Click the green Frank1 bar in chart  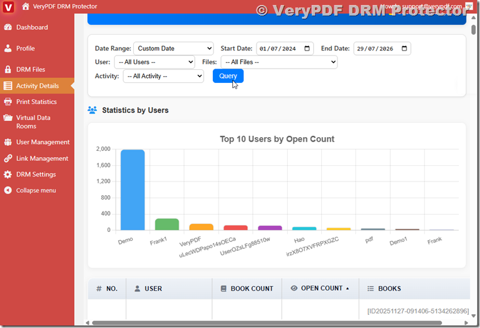[167, 224]
